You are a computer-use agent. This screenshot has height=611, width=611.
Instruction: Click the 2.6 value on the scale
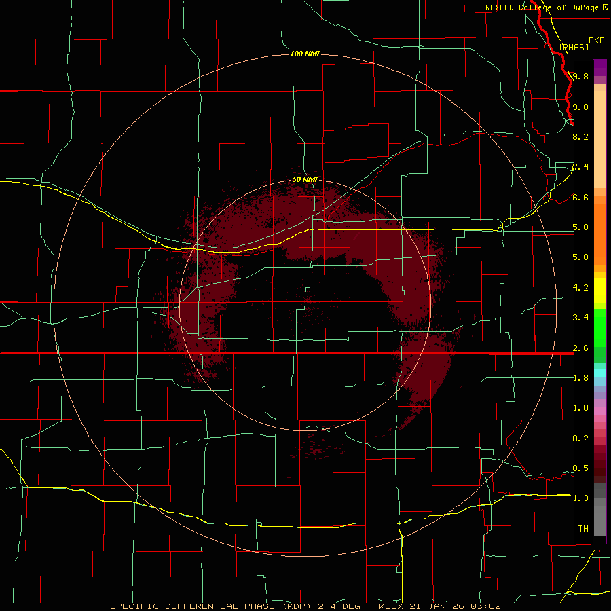tap(580, 348)
